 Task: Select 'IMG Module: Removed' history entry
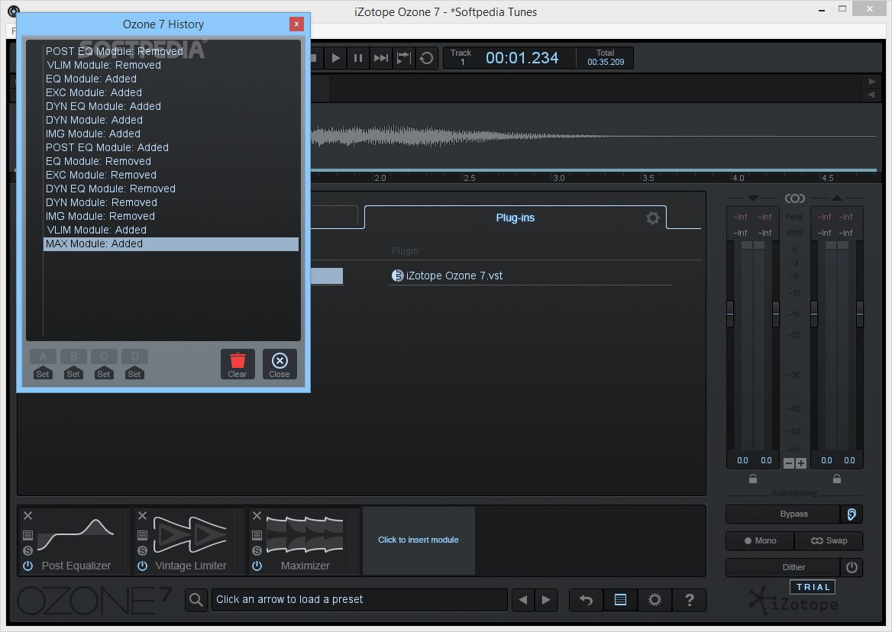click(170, 217)
